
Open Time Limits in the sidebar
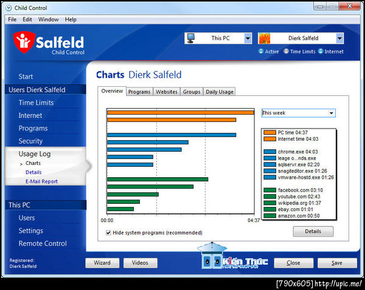[36, 103]
